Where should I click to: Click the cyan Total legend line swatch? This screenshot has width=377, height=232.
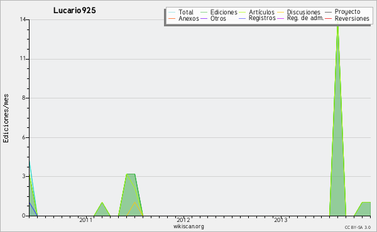(172, 12)
